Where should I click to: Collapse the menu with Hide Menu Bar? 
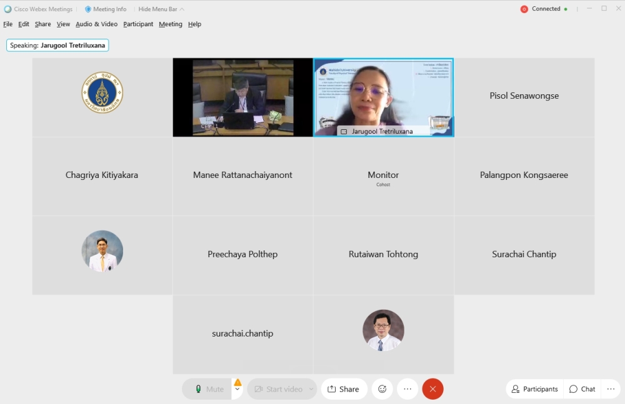pyautogui.click(x=161, y=9)
